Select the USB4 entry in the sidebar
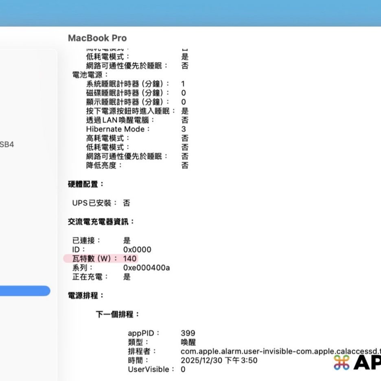This screenshot has height=381, width=381. [x=7, y=144]
